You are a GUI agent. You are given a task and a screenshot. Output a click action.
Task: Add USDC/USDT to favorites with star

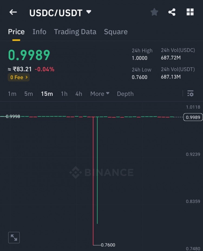tap(154, 12)
